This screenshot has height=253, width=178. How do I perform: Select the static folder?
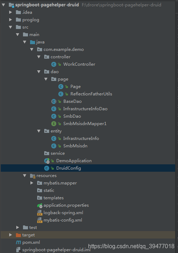tap(49, 190)
